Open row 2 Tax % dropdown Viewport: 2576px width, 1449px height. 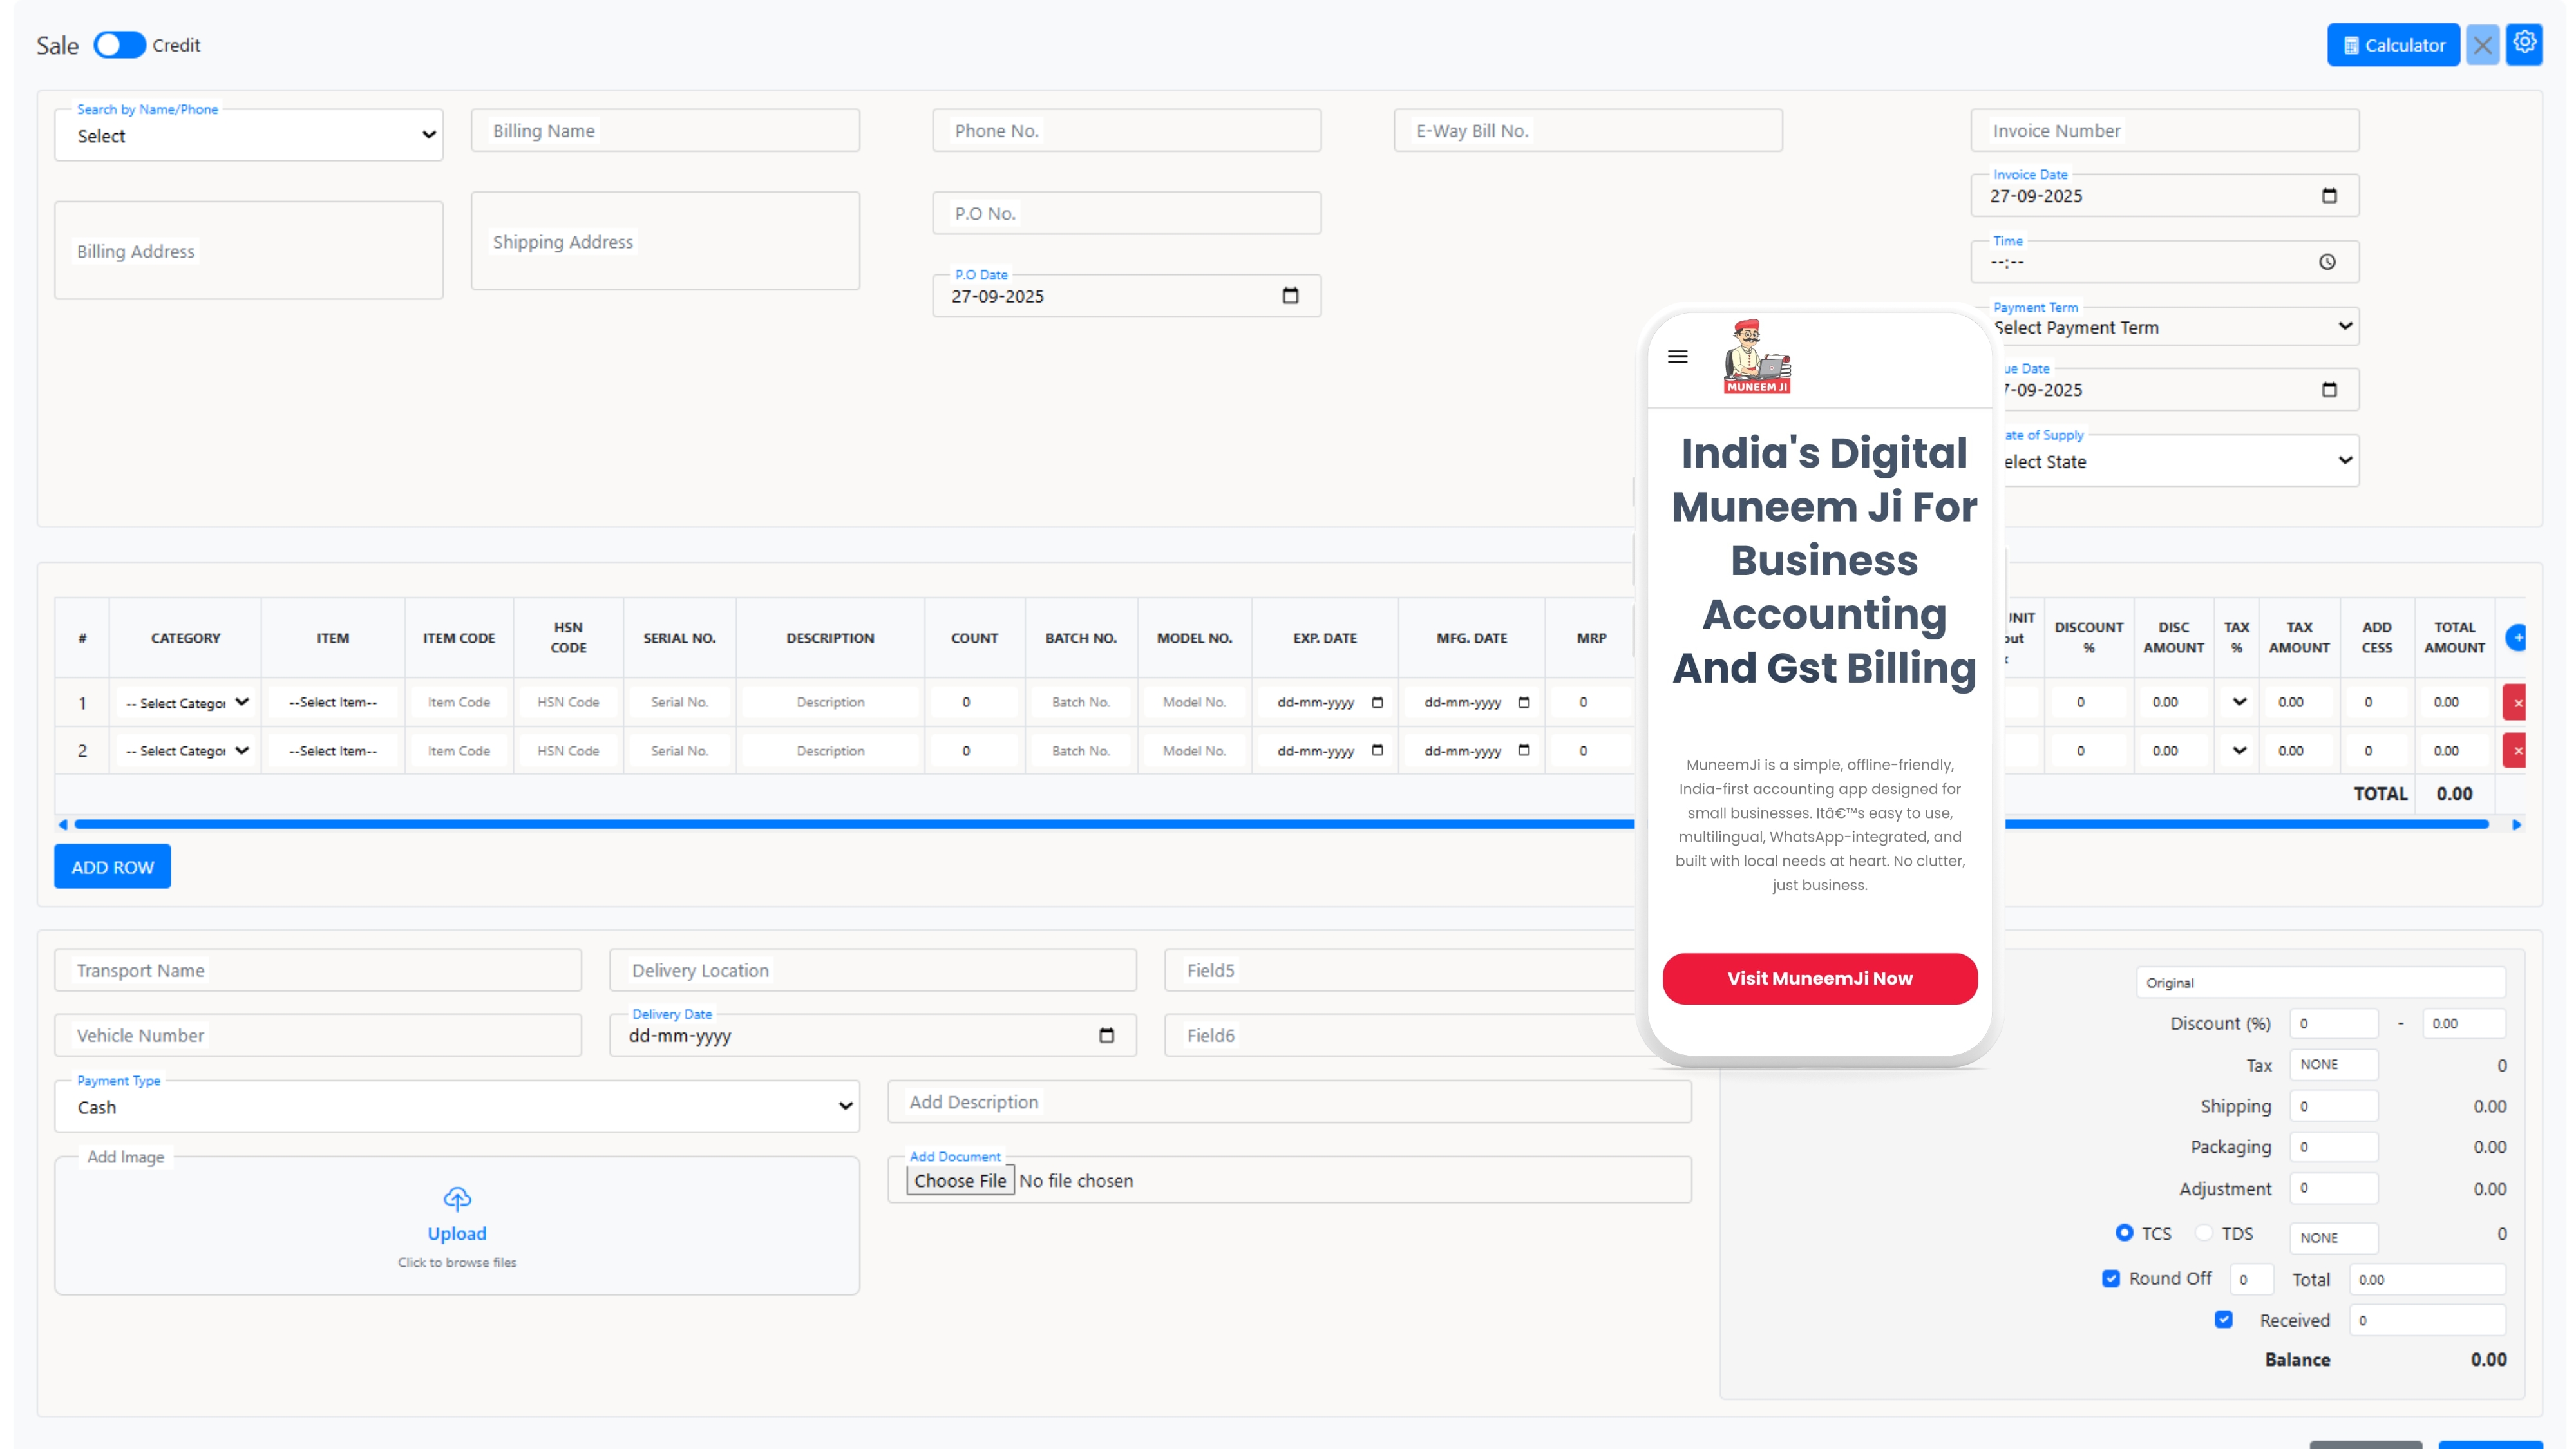pyautogui.click(x=2238, y=750)
